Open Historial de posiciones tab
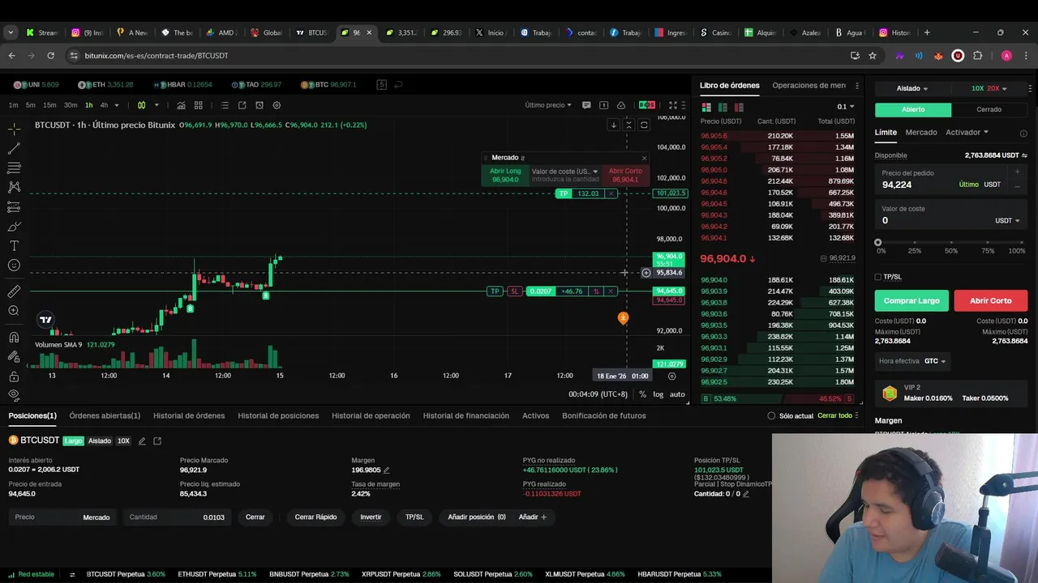This screenshot has height=583, width=1038. tap(278, 415)
